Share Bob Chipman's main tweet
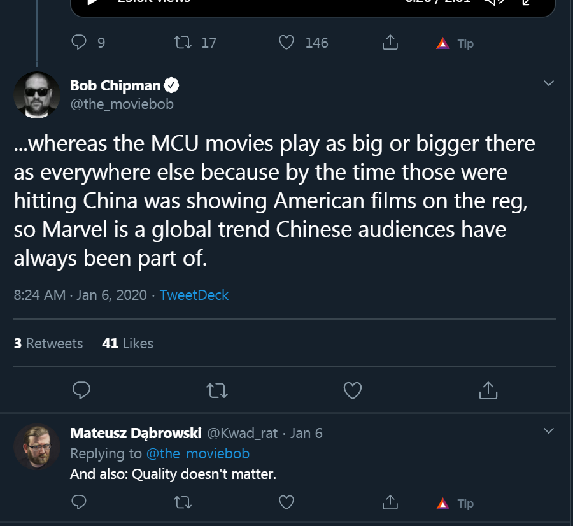Screen dimensions: 573x526 488,390
